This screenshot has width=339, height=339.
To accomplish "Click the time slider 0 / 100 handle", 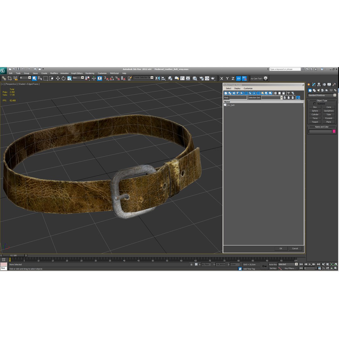I will tap(13, 256).
